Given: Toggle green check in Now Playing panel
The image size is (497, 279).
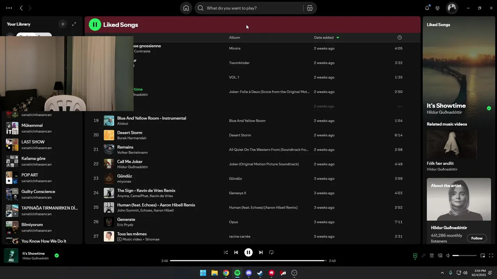Looking at the screenshot, I should [489, 108].
